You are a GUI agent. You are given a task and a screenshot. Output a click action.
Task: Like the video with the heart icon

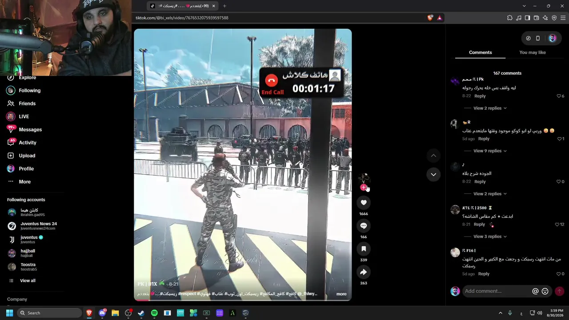click(x=364, y=203)
